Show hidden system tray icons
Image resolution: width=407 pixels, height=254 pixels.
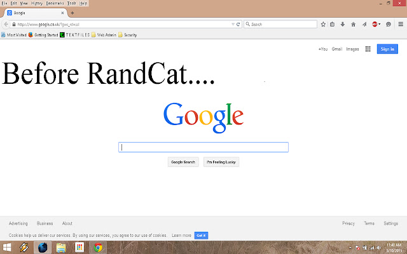pos(350,248)
